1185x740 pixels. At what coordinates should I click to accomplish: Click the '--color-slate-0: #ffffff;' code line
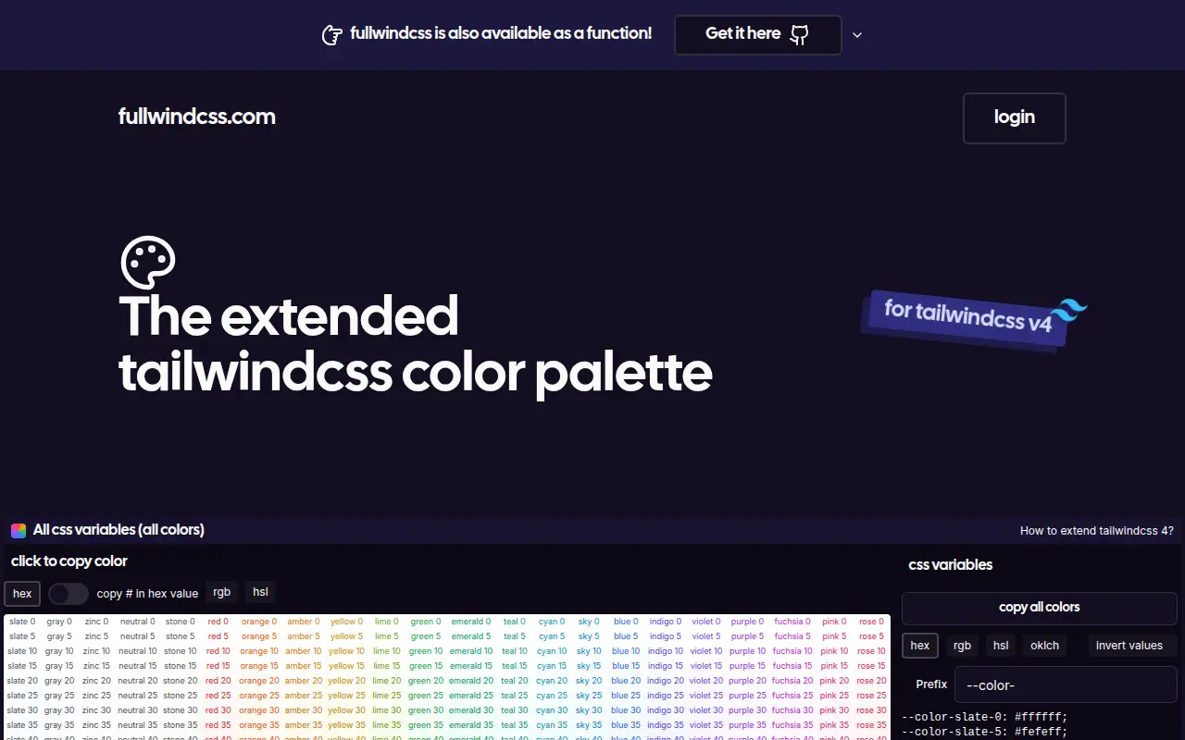click(984, 717)
